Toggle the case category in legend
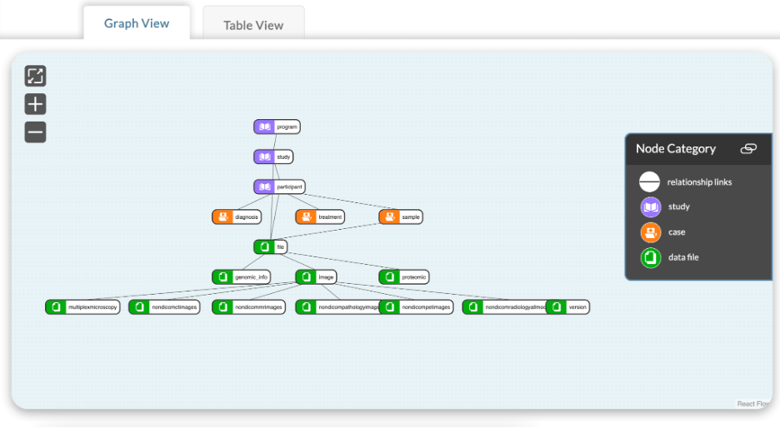The image size is (780, 428). click(x=650, y=232)
